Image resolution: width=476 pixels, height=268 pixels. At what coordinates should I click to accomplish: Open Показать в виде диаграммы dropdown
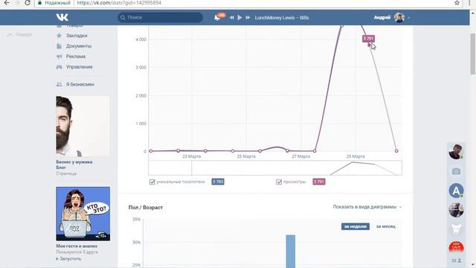coord(367,207)
